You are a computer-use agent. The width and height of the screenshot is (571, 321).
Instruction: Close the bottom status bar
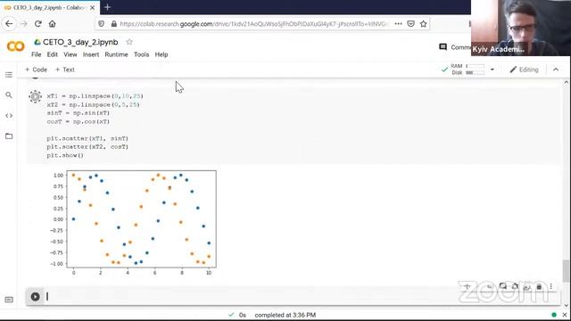tap(565, 315)
